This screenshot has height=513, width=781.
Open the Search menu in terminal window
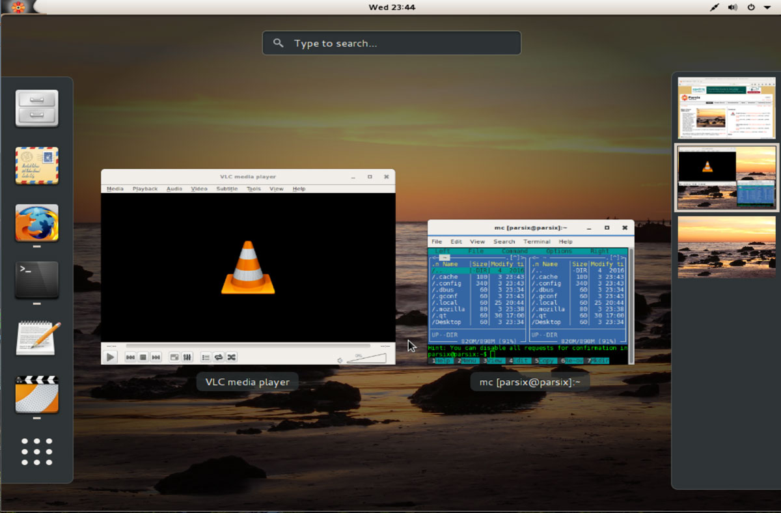(x=504, y=242)
